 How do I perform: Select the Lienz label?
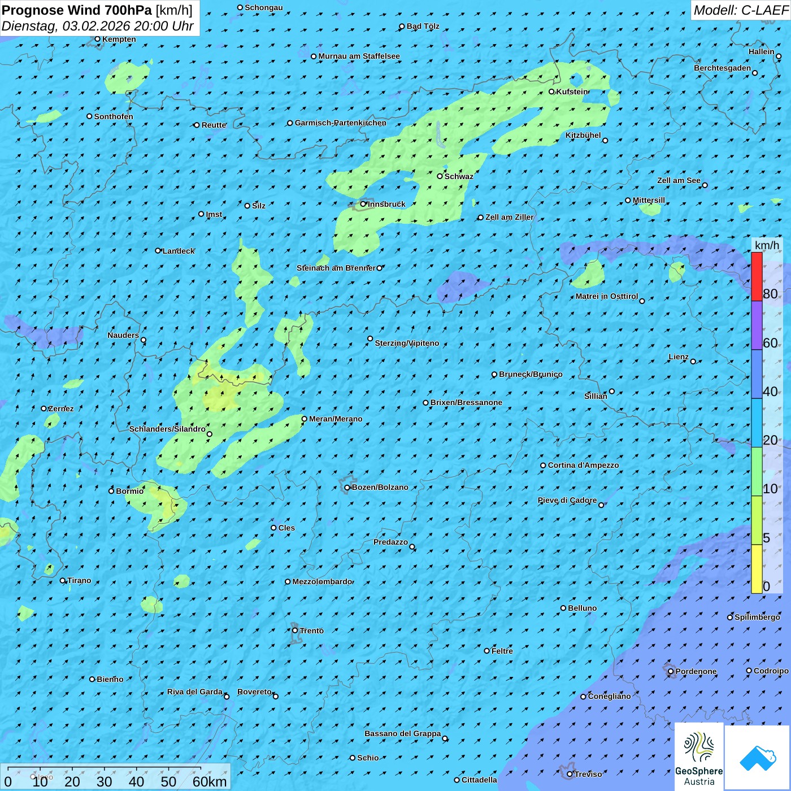(679, 357)
